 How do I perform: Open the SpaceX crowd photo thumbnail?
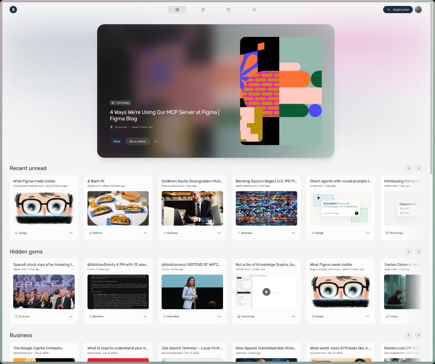coord(44,292)
